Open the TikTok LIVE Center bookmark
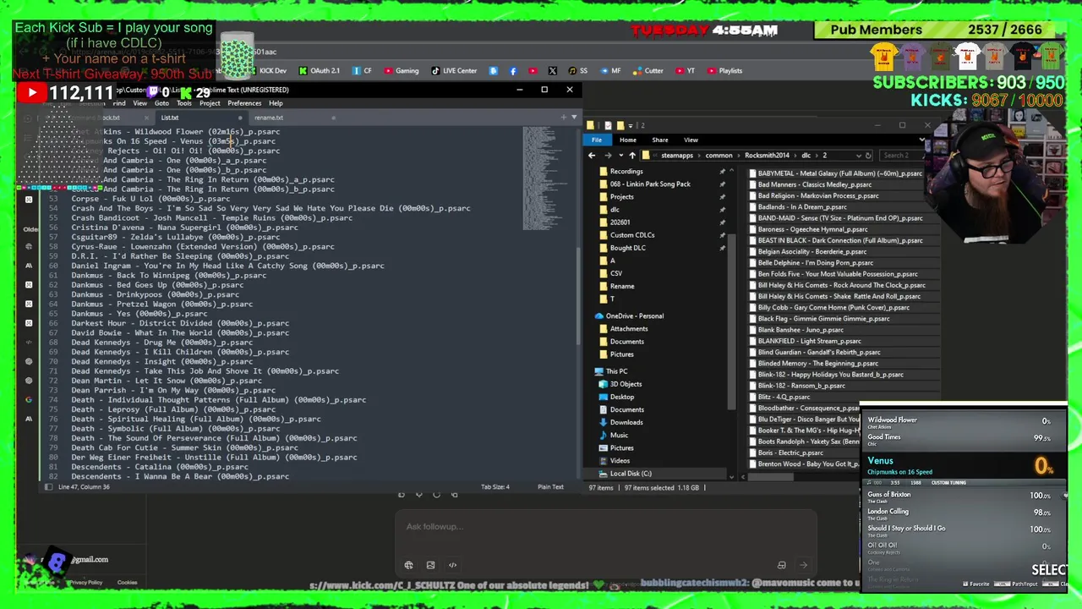Image resolution: width=1082 pixels, height=609 pixels. (x=454, y=71)
